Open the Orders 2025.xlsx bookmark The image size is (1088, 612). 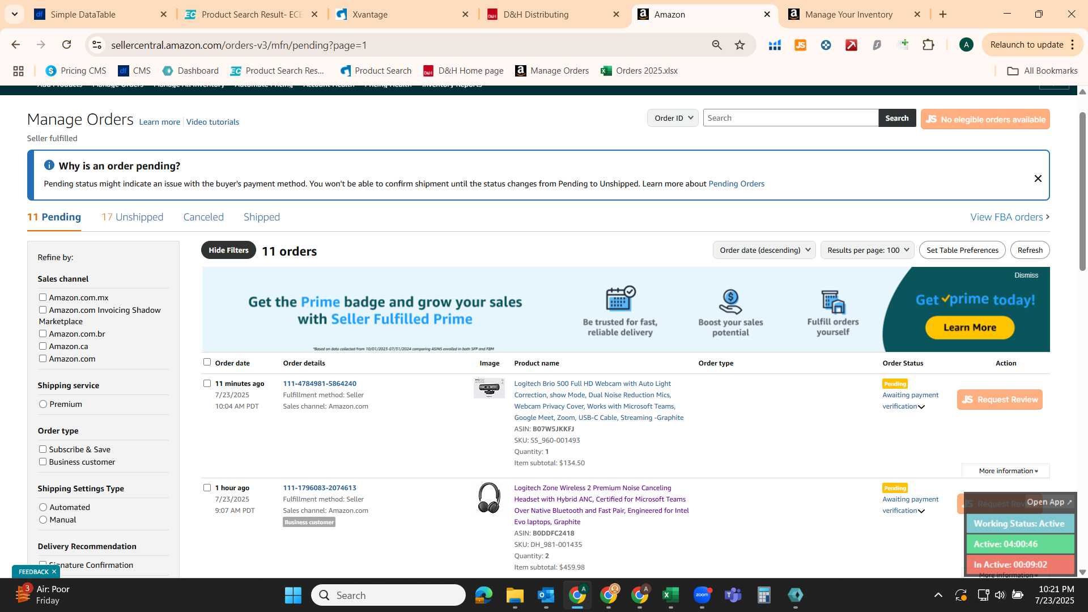pos(639,71)
